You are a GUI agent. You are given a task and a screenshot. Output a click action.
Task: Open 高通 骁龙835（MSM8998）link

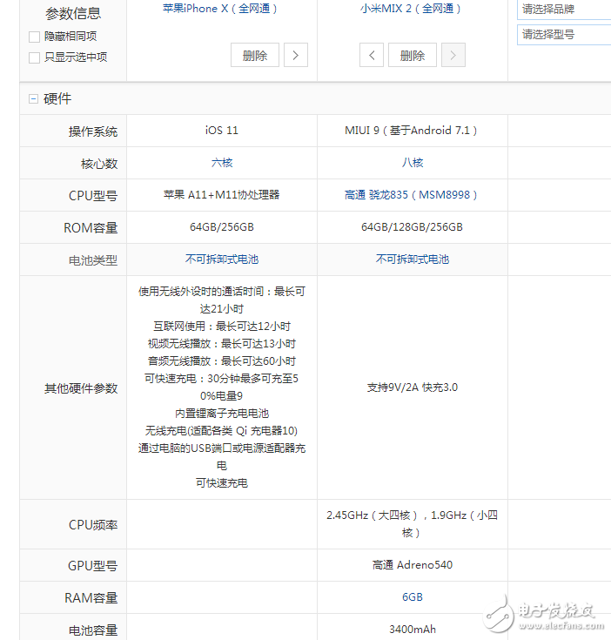411,195
